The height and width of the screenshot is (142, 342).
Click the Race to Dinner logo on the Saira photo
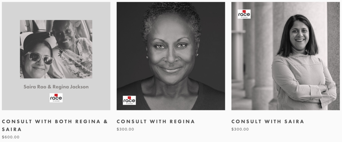[x=244, y=14]
